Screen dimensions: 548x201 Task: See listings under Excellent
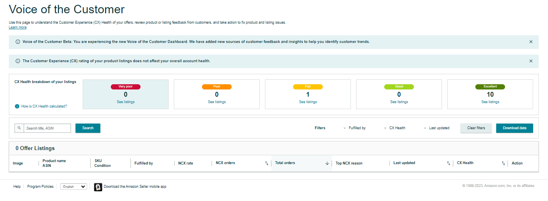[x=490, y=102]
